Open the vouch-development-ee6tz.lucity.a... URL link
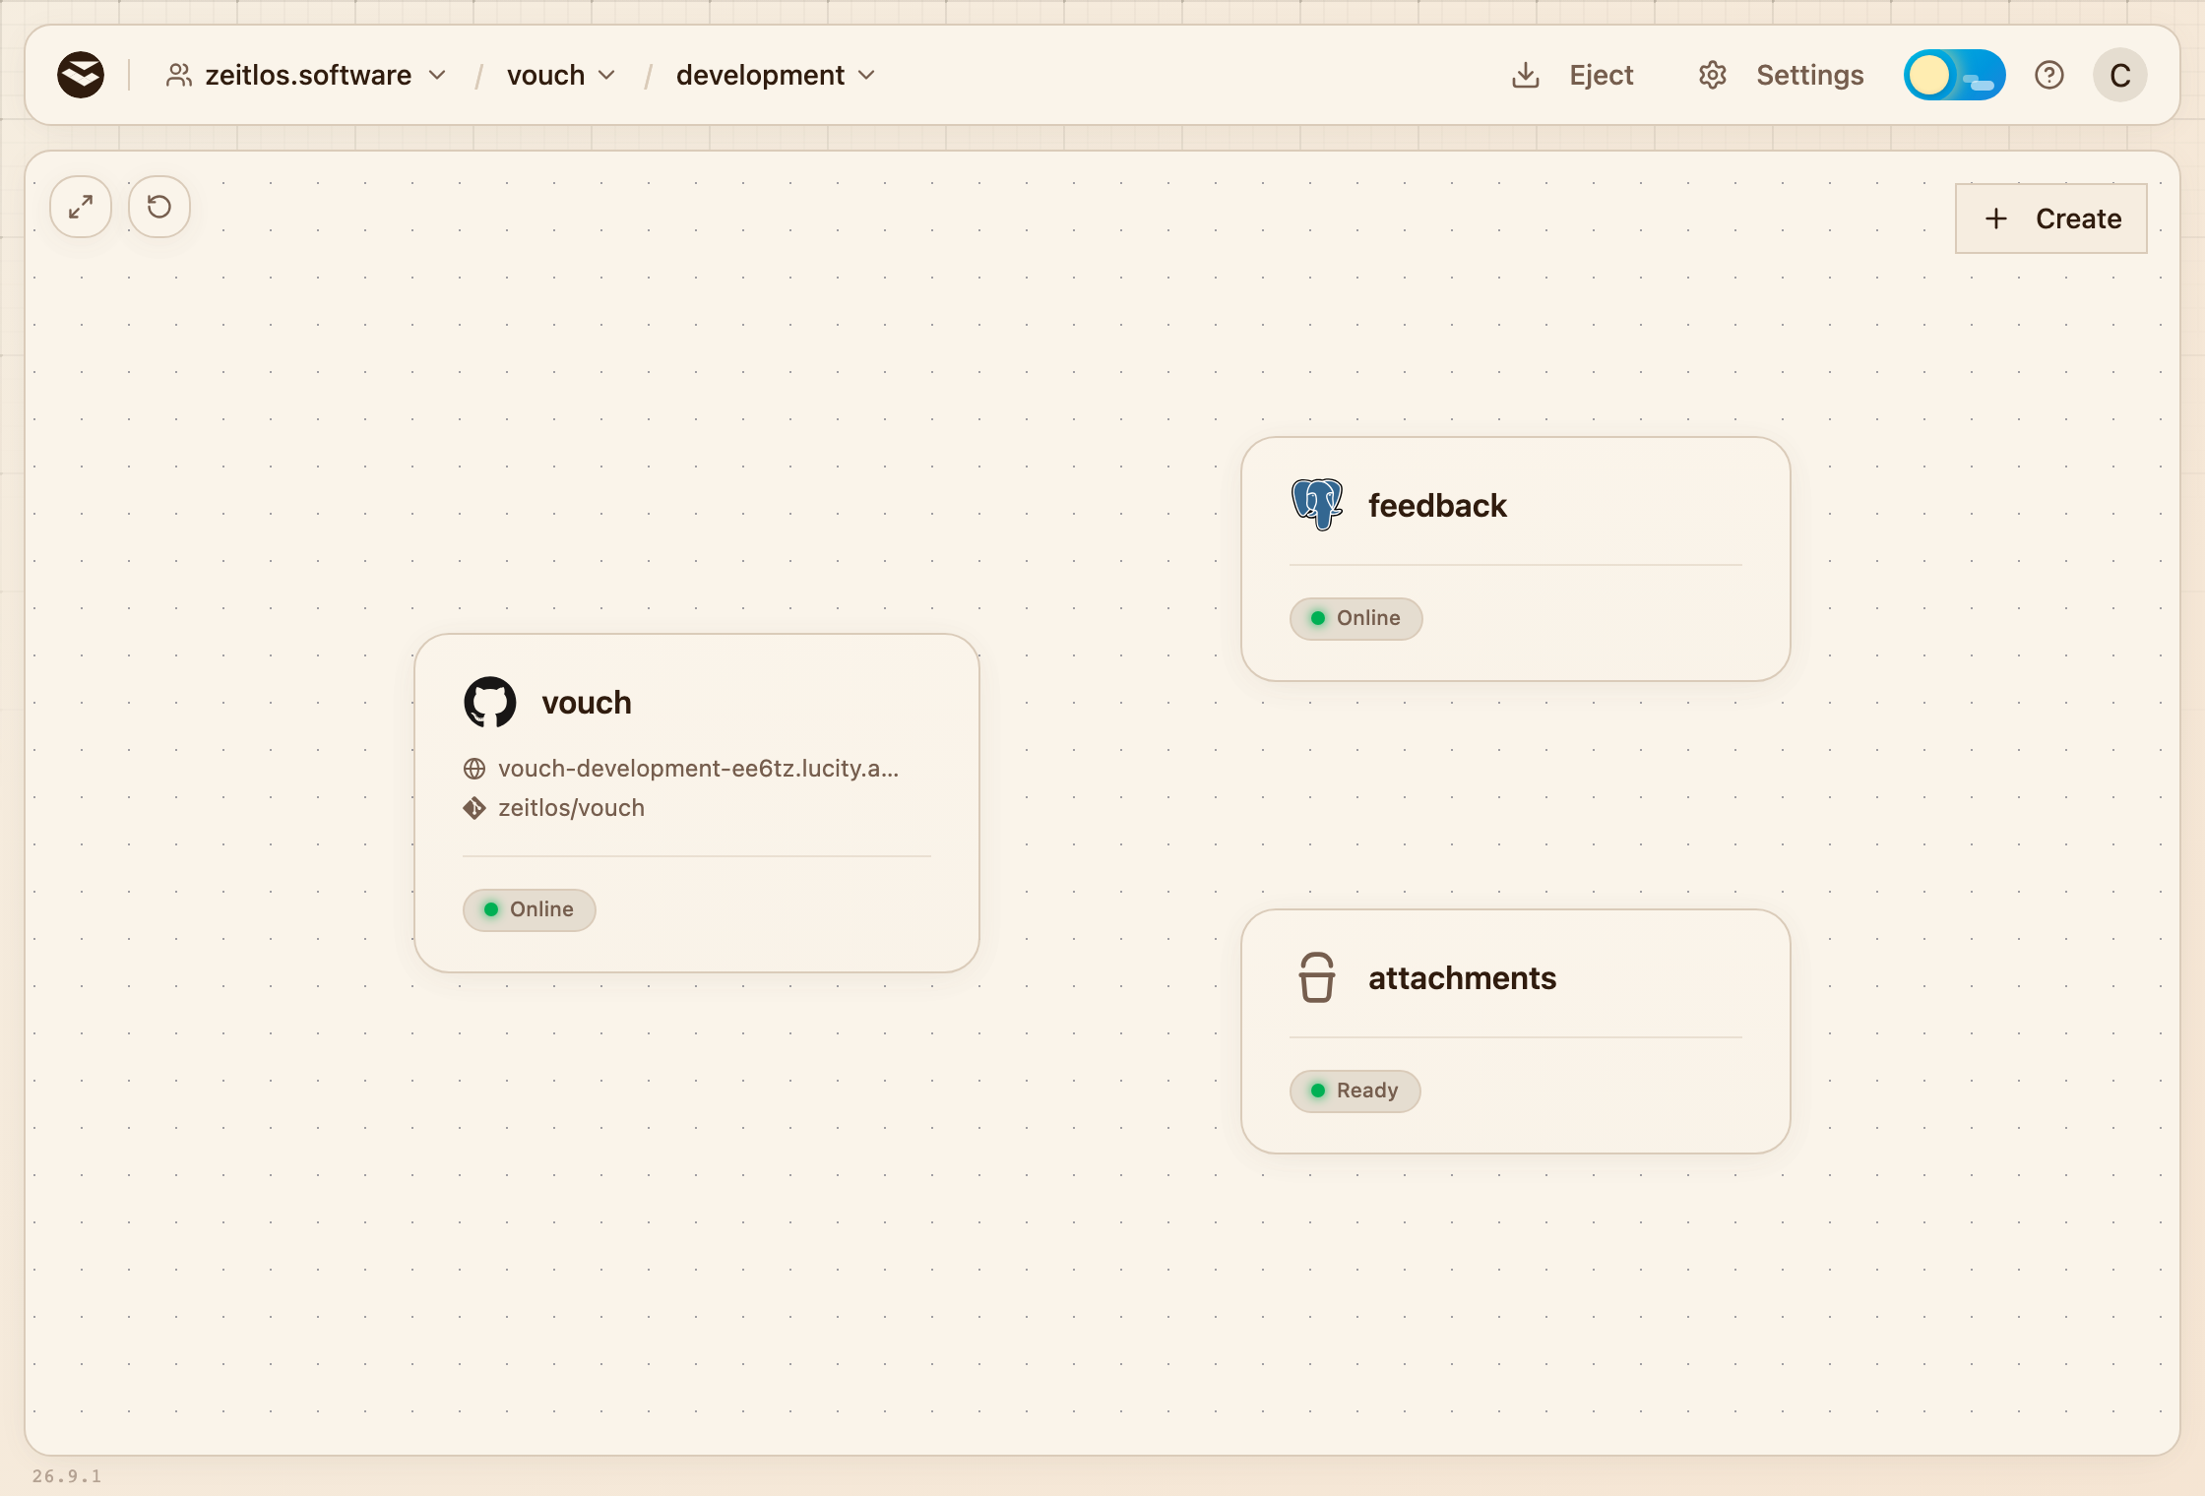Viewport: 2205px width, 1496px height. (x=698, y=769)
